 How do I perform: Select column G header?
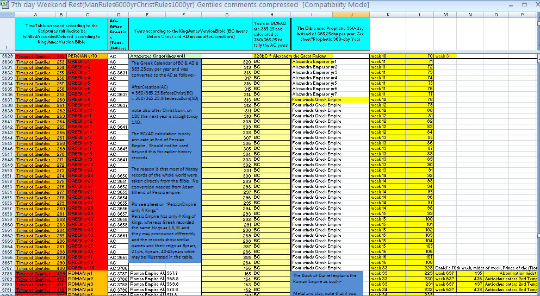[x=227, y=15]
